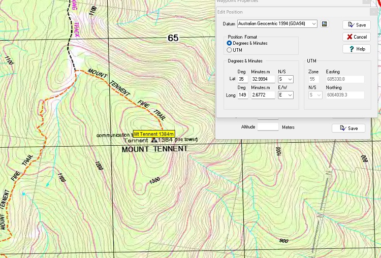The width and height of the screenshot is (381, 258).
Task: Click the Help button
Action: pyautogui.click(x=357, y=49)
